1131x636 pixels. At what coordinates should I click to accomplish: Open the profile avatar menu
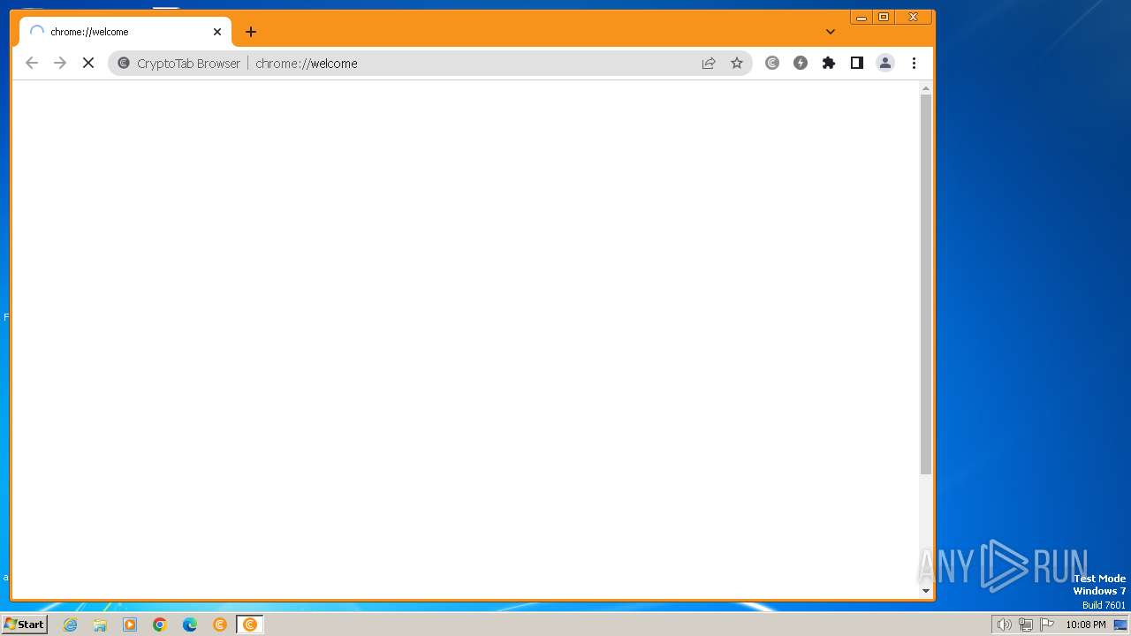885,63
